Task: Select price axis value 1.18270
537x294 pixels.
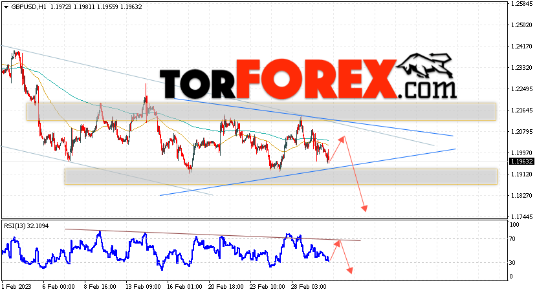Action: point(521,196)
